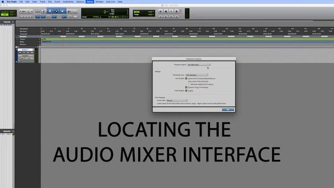Open the File menu
334x188 pixels.
(21, 2)
